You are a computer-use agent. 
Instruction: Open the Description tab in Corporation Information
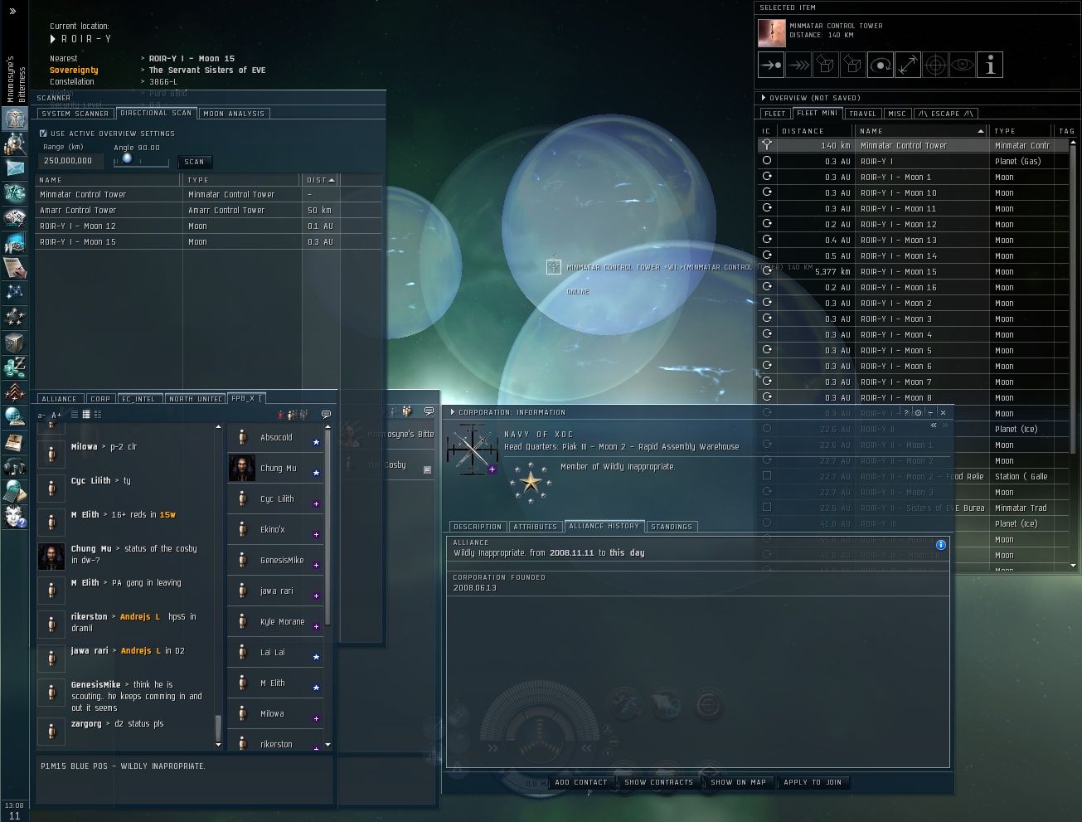478,527
